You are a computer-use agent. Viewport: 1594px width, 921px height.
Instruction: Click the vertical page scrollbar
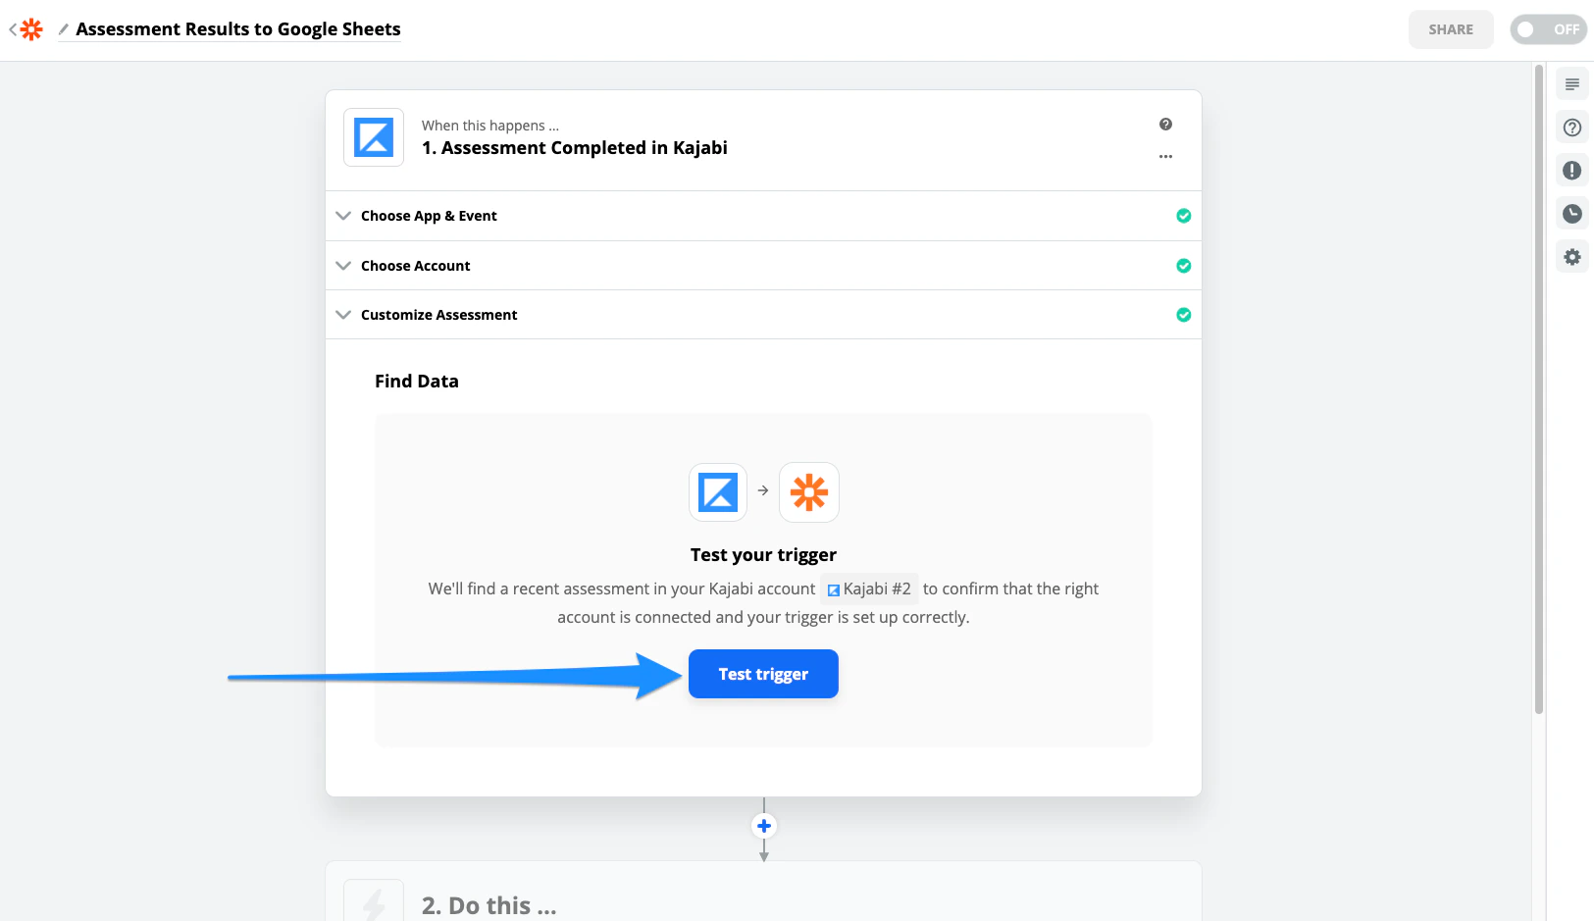point(1539,390)
